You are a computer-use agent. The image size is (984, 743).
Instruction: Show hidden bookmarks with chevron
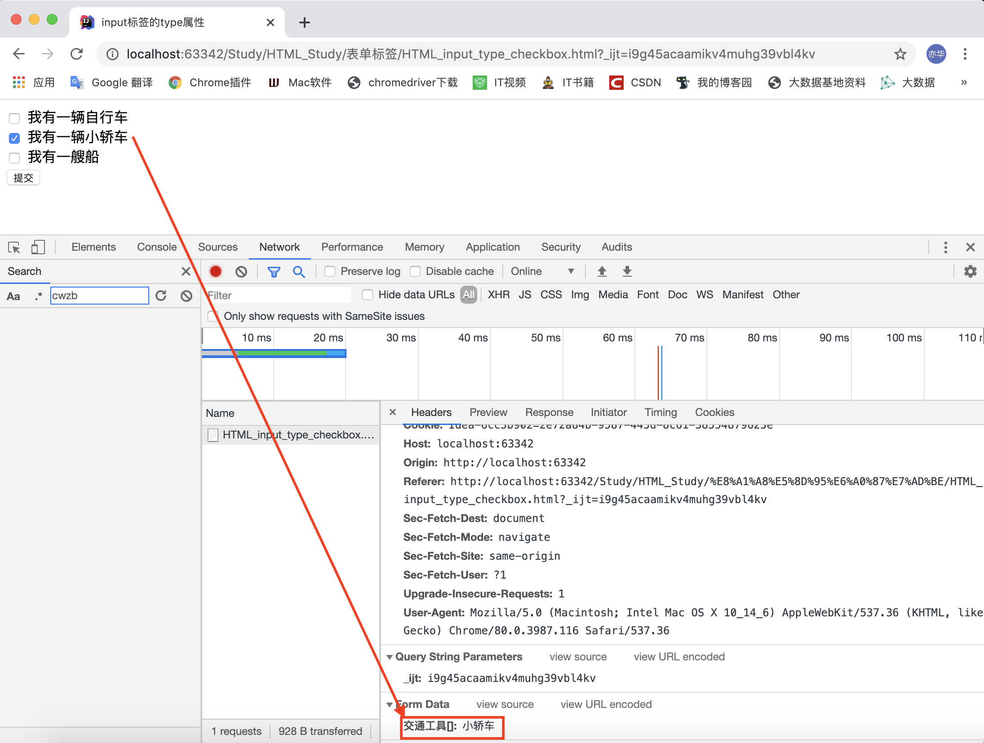pyautogui.click(x=964, y=83)
